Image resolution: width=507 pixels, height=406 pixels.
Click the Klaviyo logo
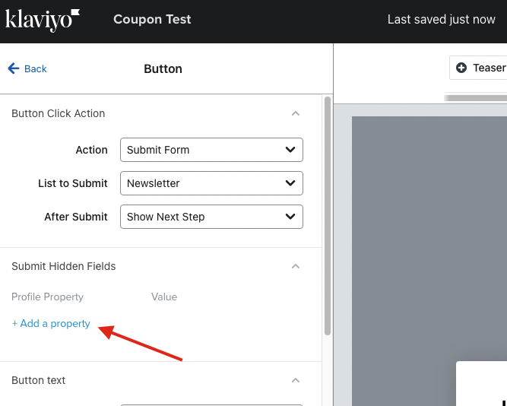[43, 20]
